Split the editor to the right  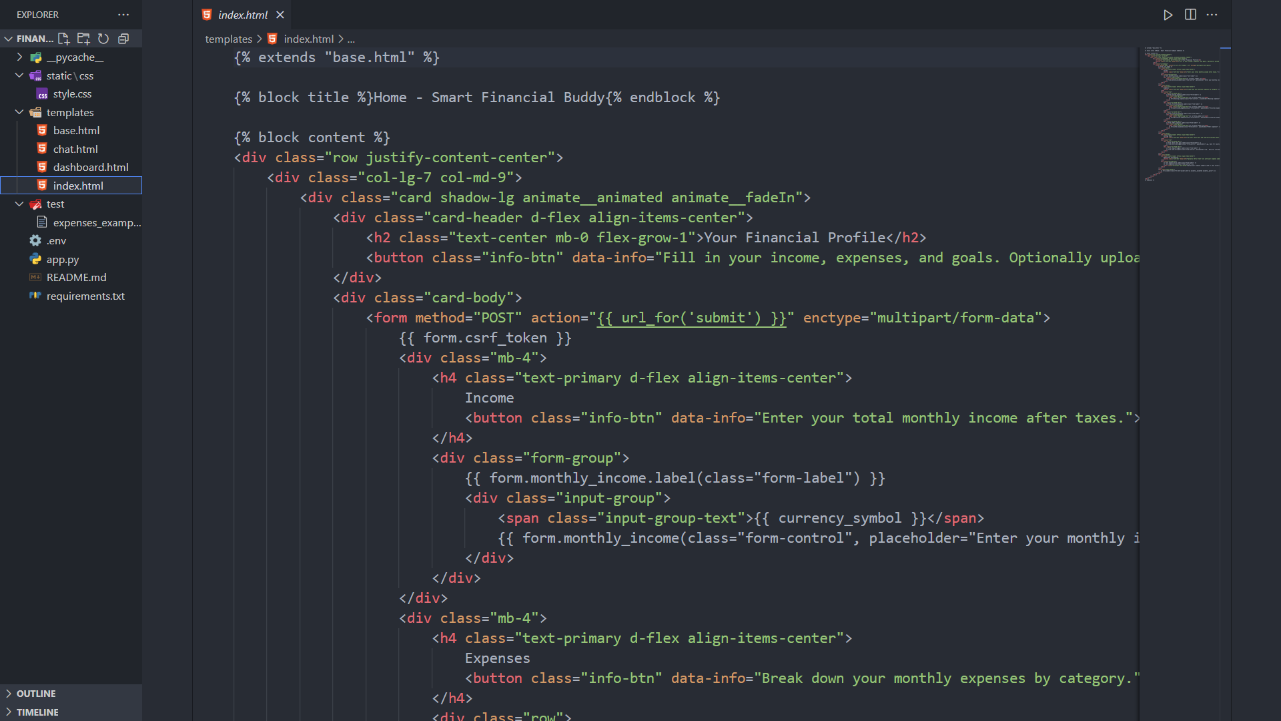click(x=1190, y=15)
